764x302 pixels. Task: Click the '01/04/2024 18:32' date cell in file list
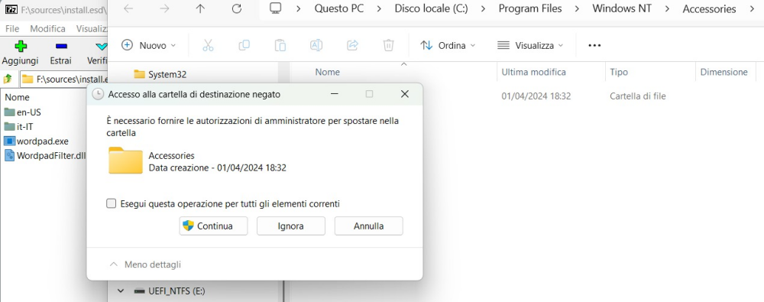pos(536,96)
